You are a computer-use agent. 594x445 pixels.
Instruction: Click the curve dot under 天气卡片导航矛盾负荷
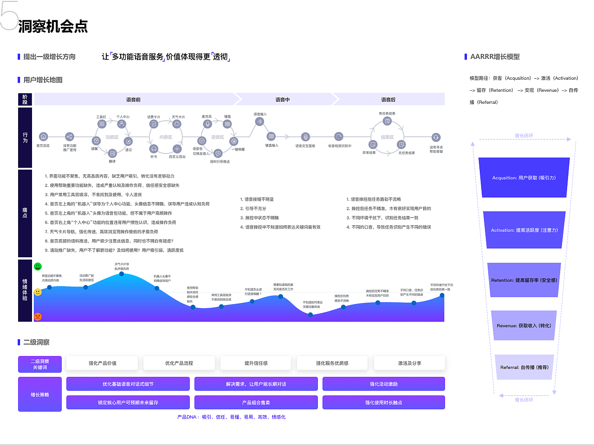(122, 274)
